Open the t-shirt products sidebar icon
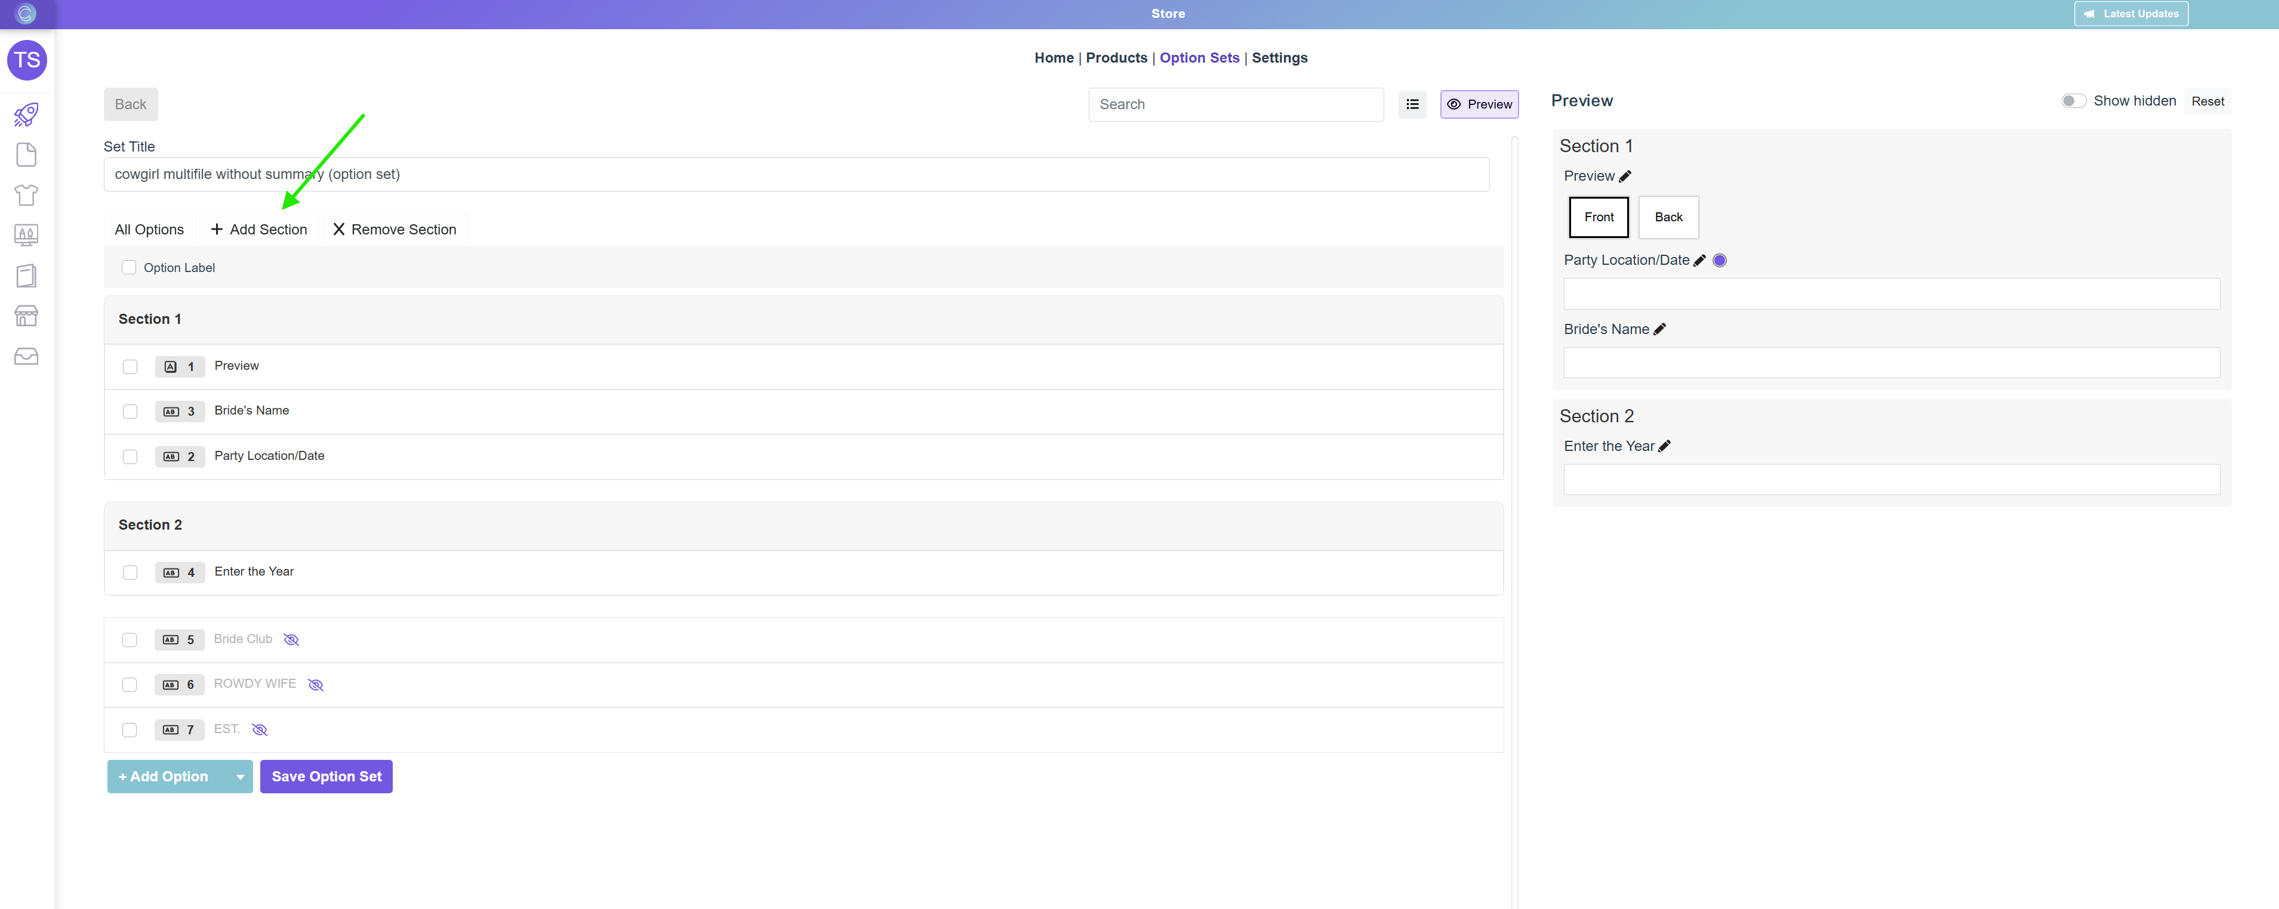The image size is (2279, 909). tap(26, 194)
